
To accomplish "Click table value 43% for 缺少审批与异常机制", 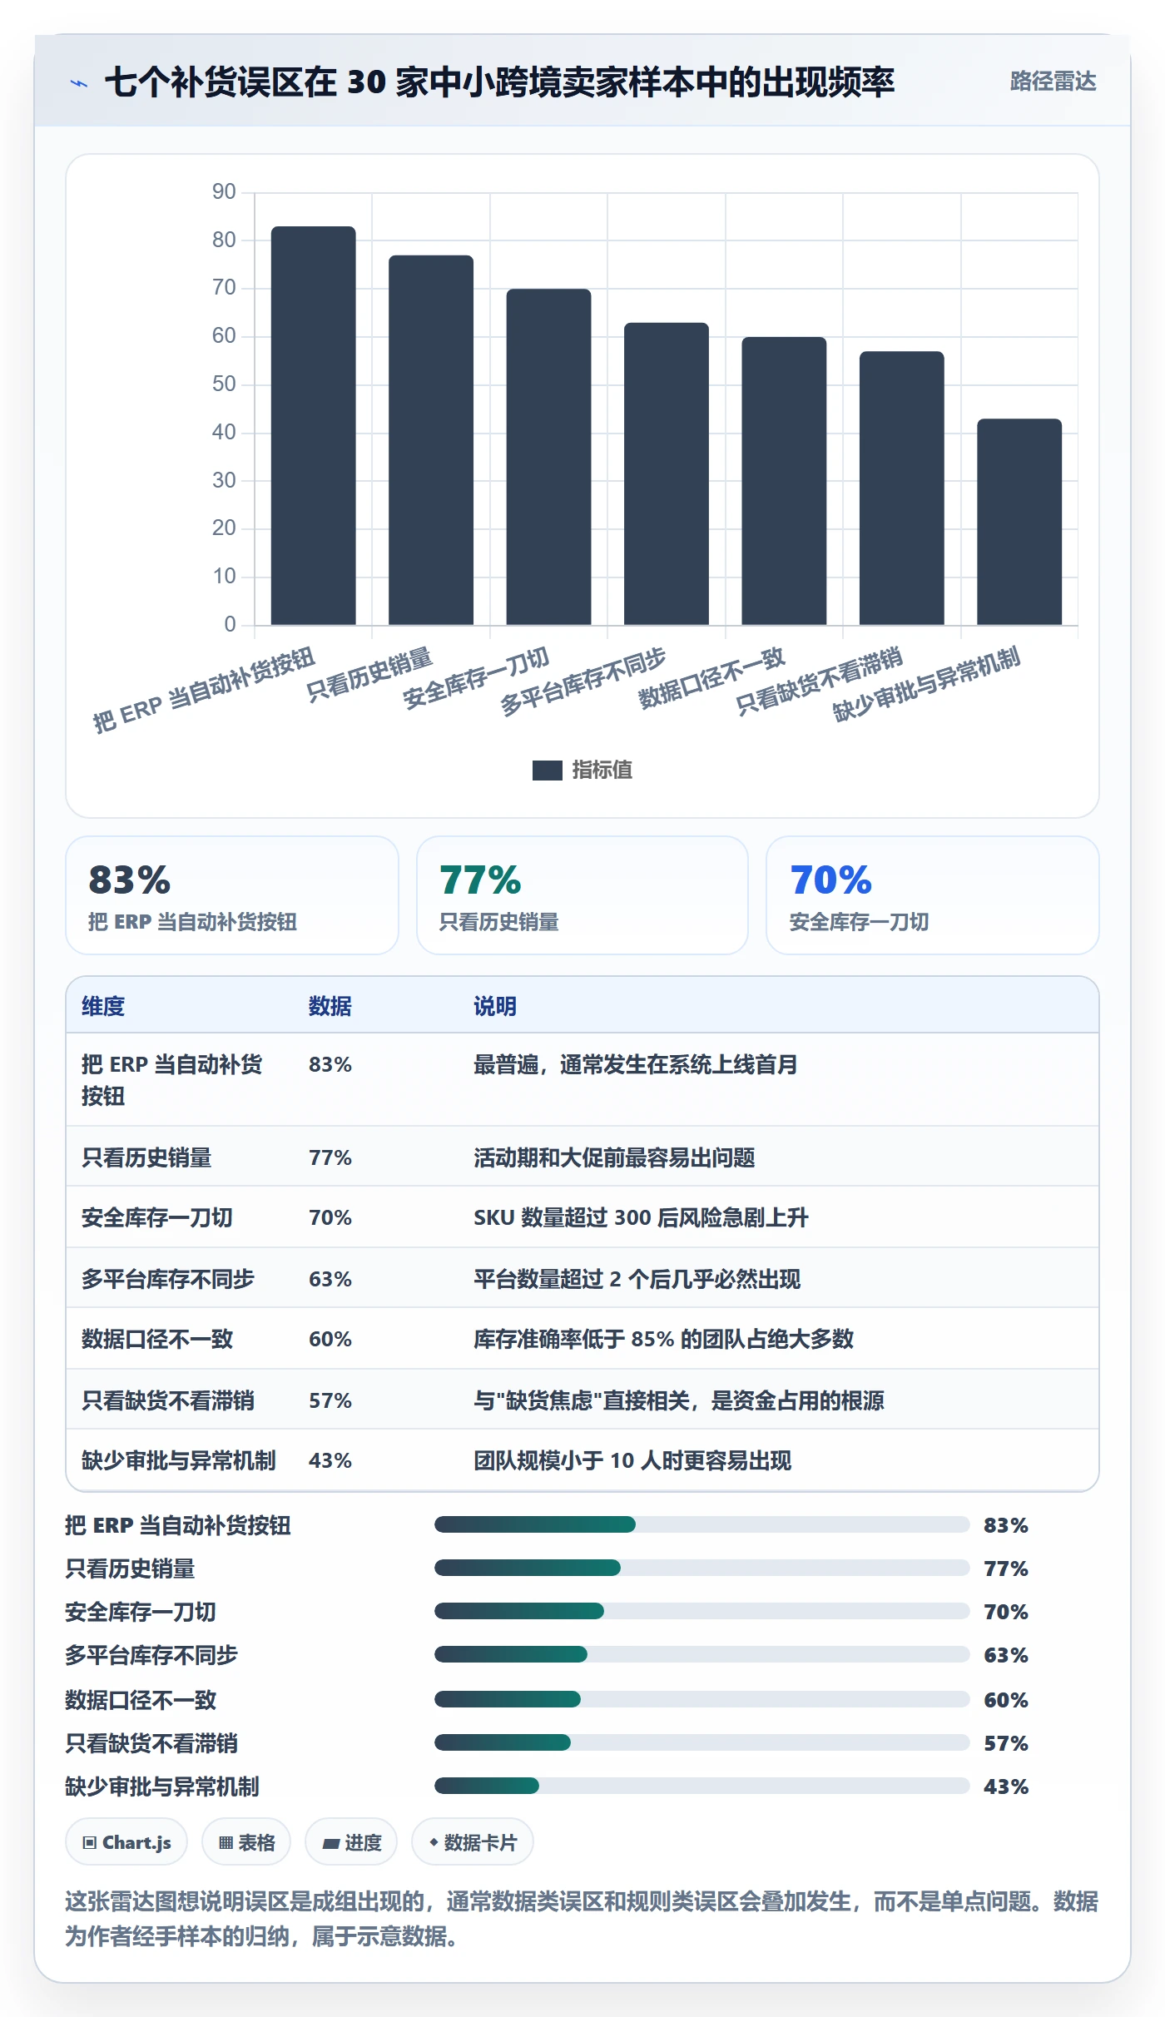I will click(x=330, y=1460).
